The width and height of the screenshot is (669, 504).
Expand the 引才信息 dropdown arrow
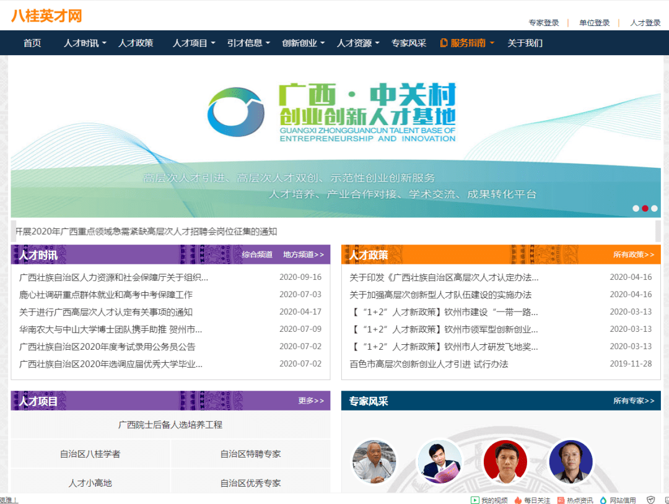click(268, 43)
